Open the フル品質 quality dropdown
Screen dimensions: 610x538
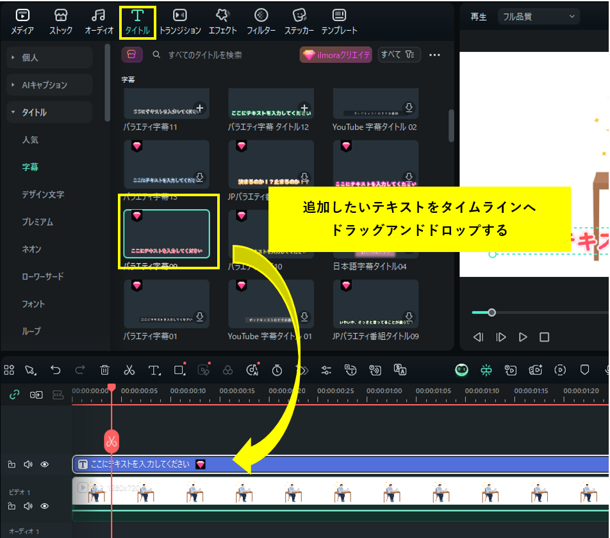[x=538, y=16]
